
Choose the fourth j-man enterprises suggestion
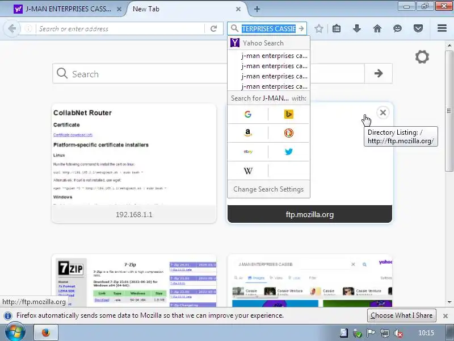[x=268, y=86]
